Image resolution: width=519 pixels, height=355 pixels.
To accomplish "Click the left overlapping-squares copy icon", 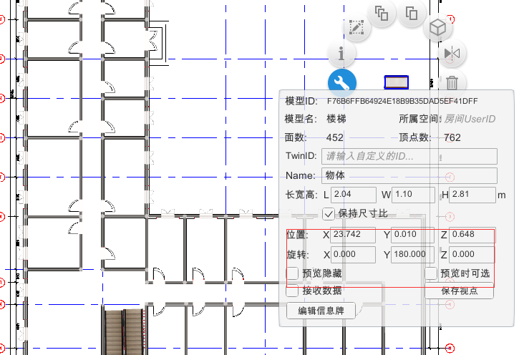I will [x=382, y=14].
